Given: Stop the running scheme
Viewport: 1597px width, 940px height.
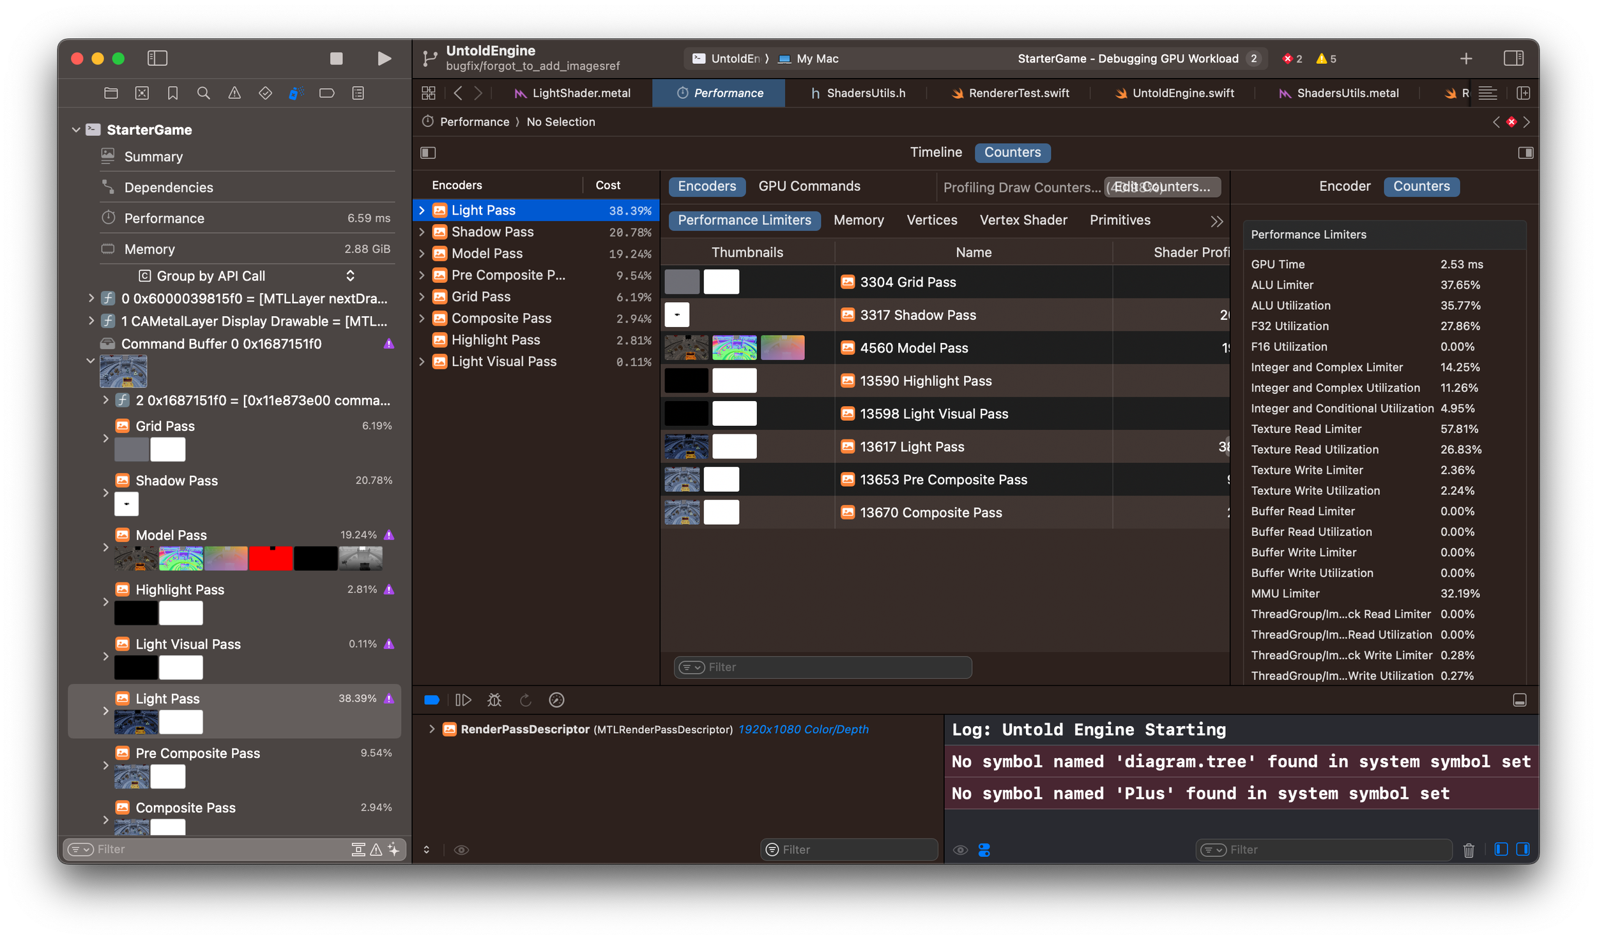Looking at the screenshot, I should pyautogui.click(x=336, y=59).
